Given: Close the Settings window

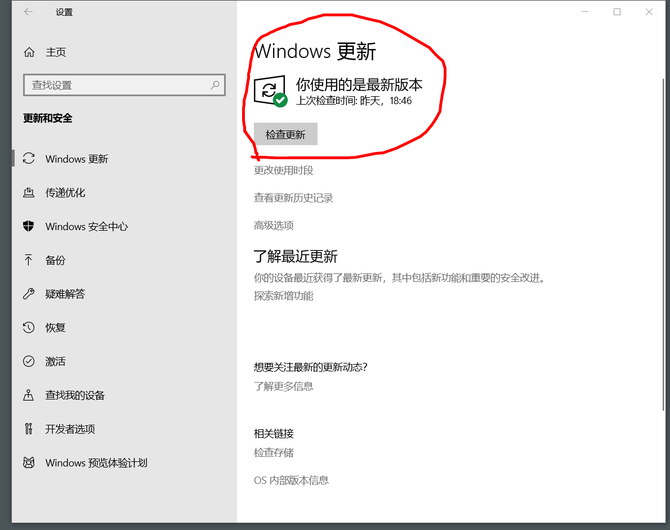Looking at the screenshot, I should tap(649, 12).
